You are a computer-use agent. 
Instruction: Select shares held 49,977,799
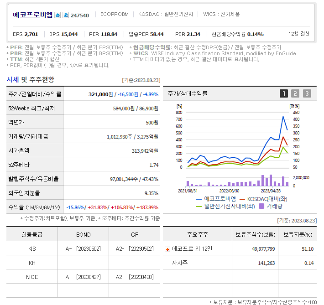[x=263, y=249]
